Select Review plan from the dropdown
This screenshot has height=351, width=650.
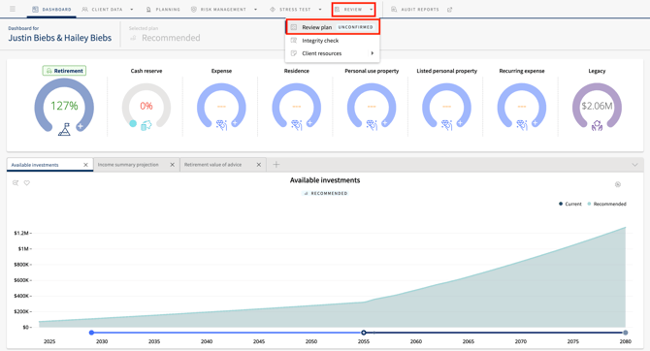coord(333,27)
